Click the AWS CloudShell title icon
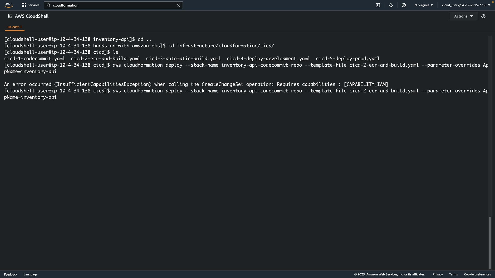Viewport: 495px width, 278px height. click(10, 16)
